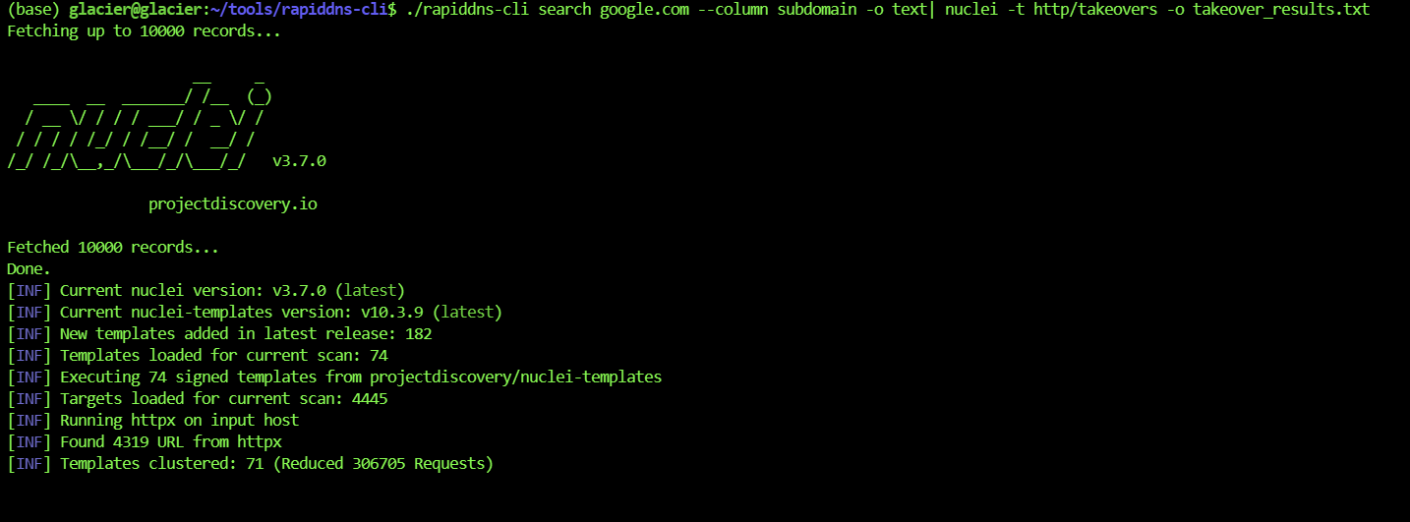Click the projectdiscovery.io link text
Screen dimensions: 1410x522
232,204
